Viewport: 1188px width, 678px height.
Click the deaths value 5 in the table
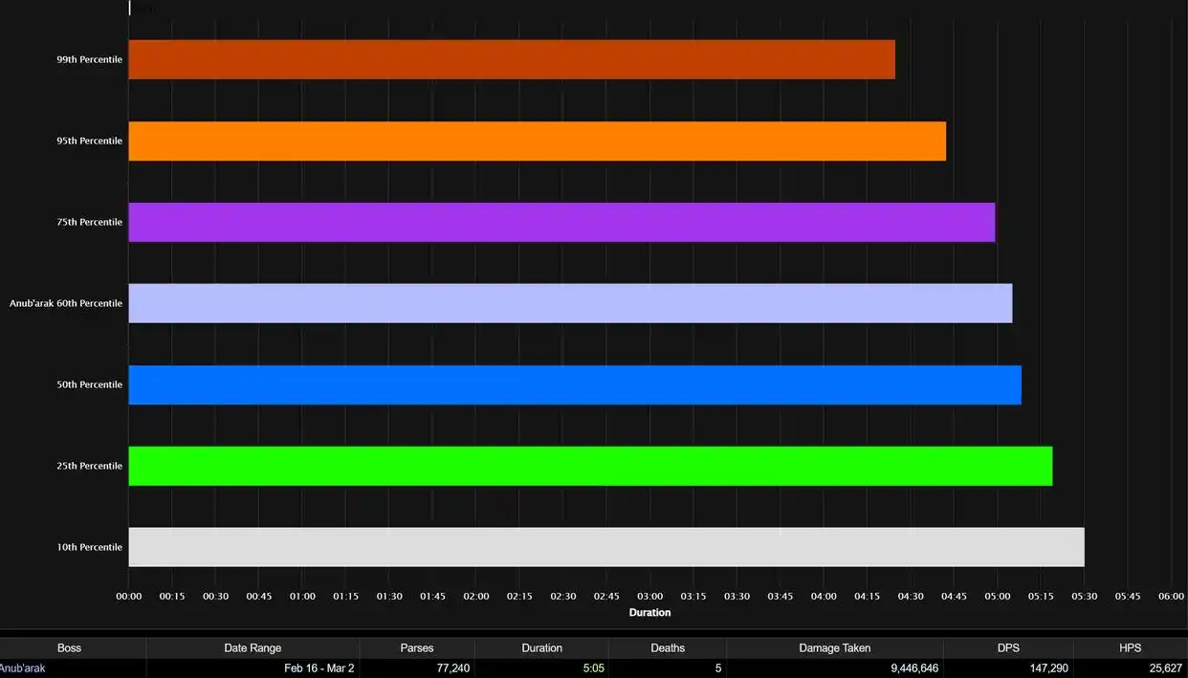coord(717,668)
